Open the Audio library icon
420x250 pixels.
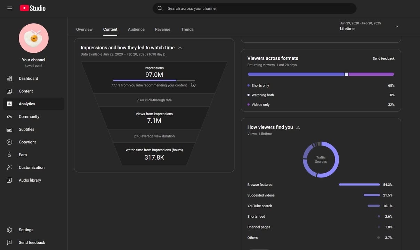[x=9, y=180]
